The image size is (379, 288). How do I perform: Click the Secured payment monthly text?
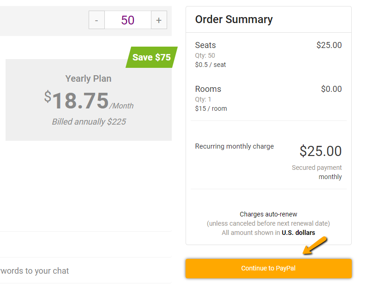[x=317, y=172]
